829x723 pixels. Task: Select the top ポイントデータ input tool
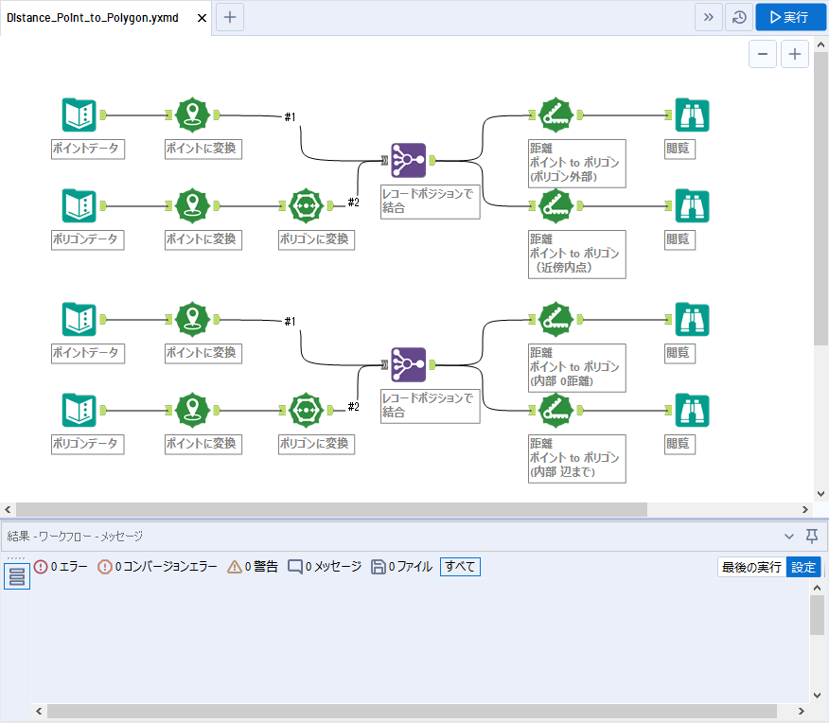(x=79, y=114)
